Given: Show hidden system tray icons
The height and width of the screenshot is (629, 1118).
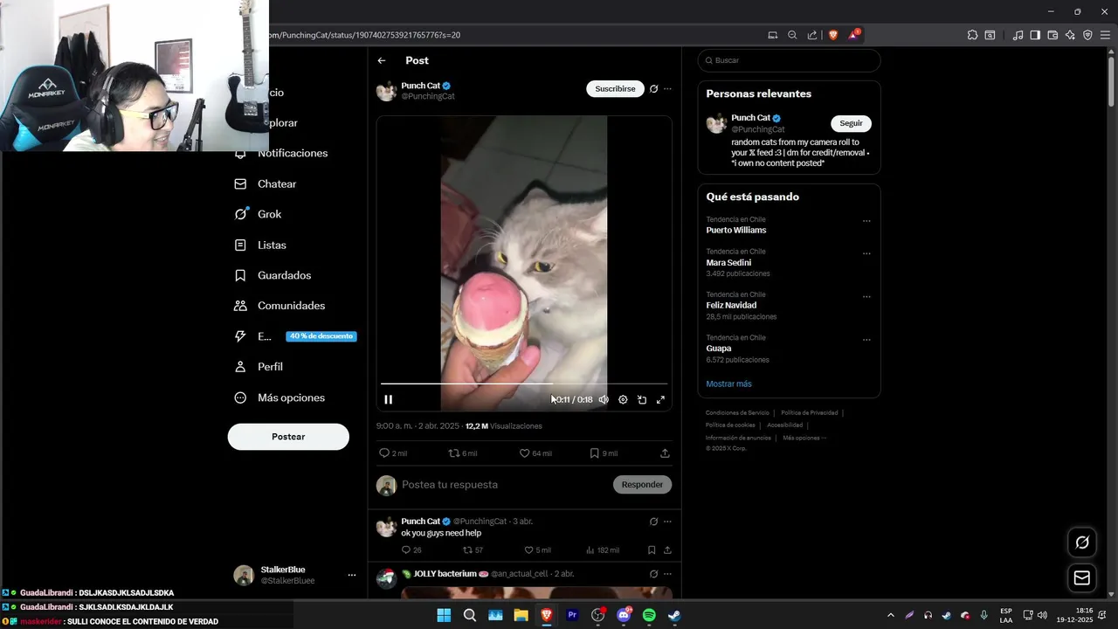Looking at the screenshot, I should pyautogui.click(x=890, y=615).
